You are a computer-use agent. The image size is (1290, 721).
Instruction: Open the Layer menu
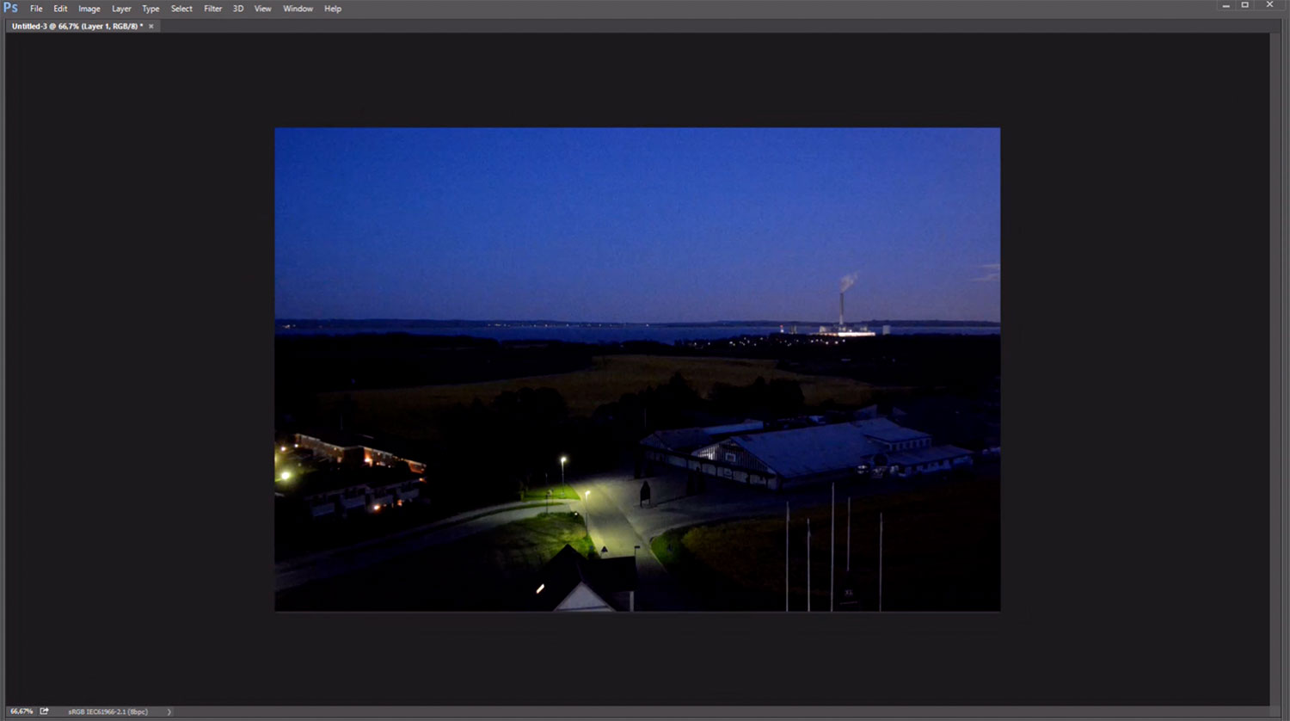click(121, 9)
